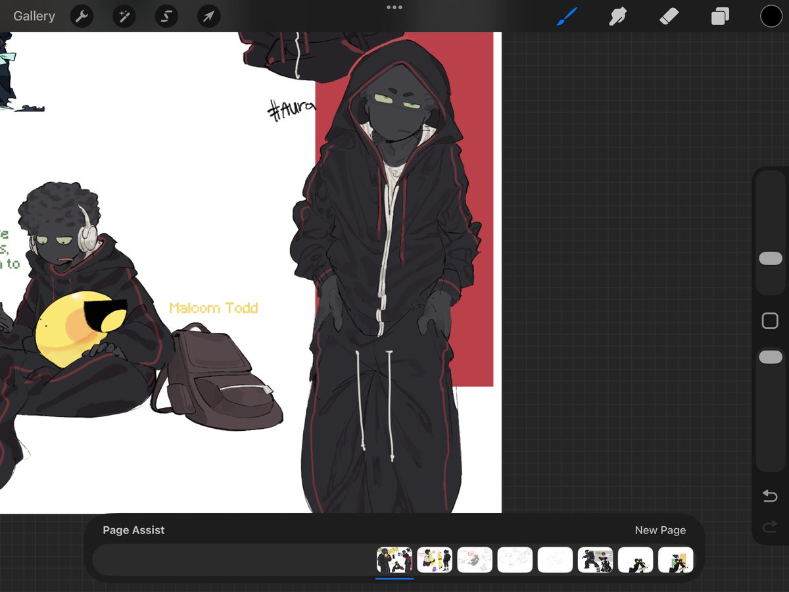Open the fifth nearly blank page thumbnail
The image size is (789, 592).
click(x=556, y=560)
